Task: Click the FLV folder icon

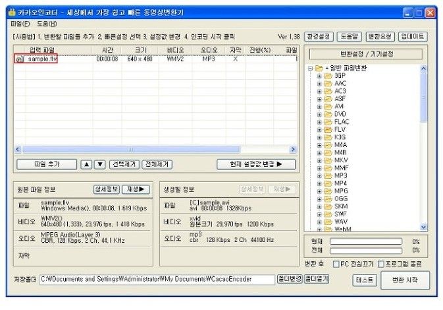Action: point(328,130)
